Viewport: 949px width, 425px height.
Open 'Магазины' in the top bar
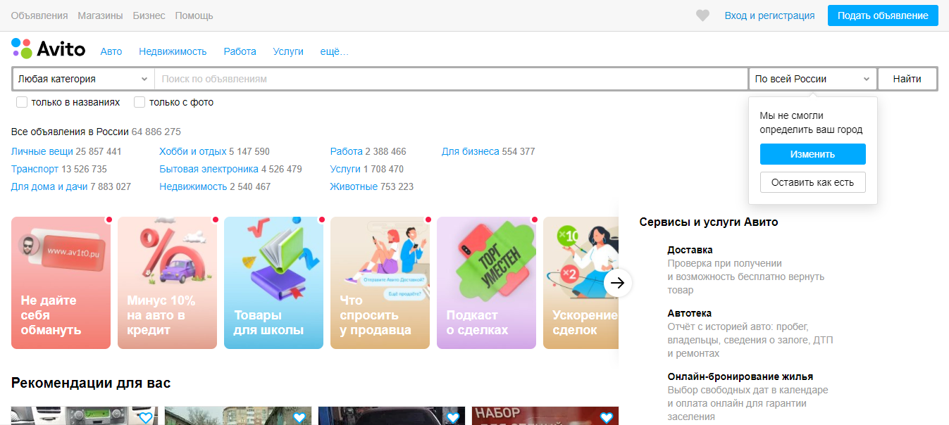(100, 15)
